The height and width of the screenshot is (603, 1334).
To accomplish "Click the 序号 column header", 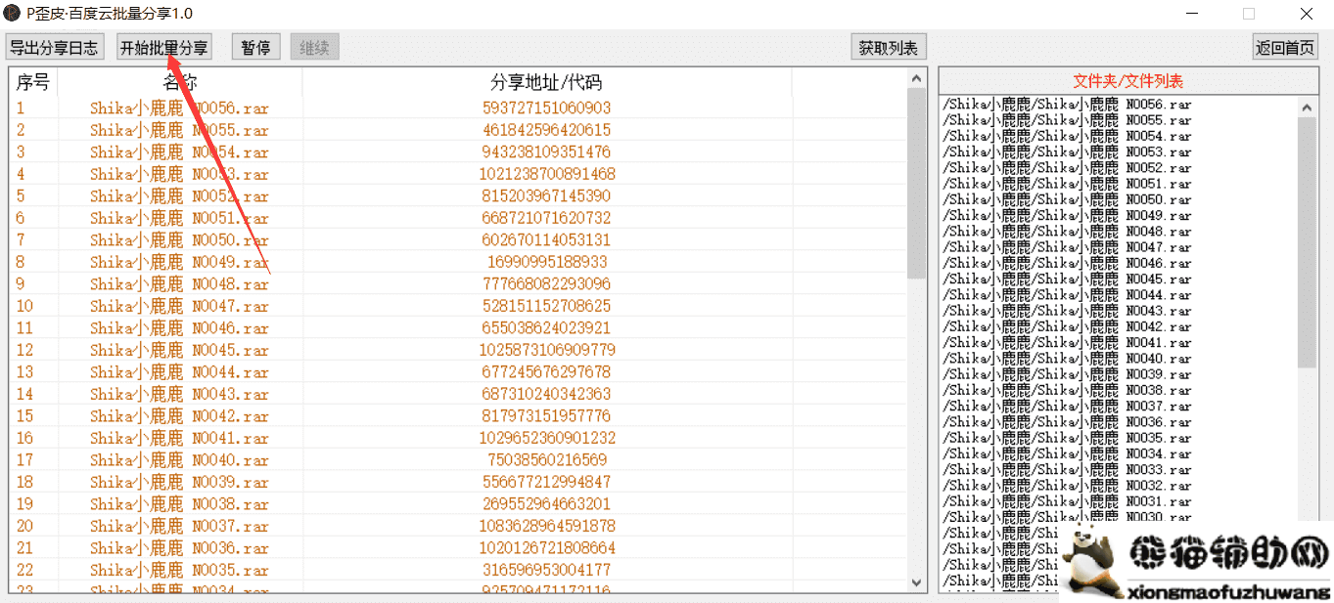I will tap(32, 83).
